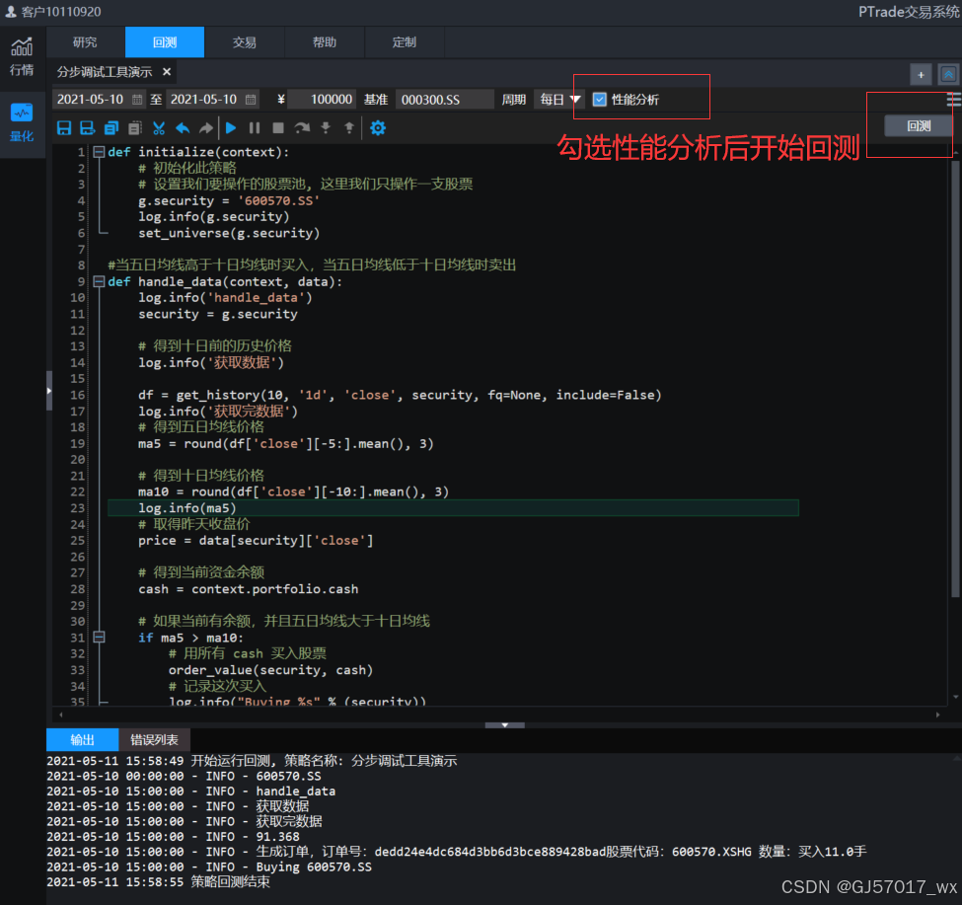
Task: Click the collapse-panel icon next to plus
Action: point(948,75)
